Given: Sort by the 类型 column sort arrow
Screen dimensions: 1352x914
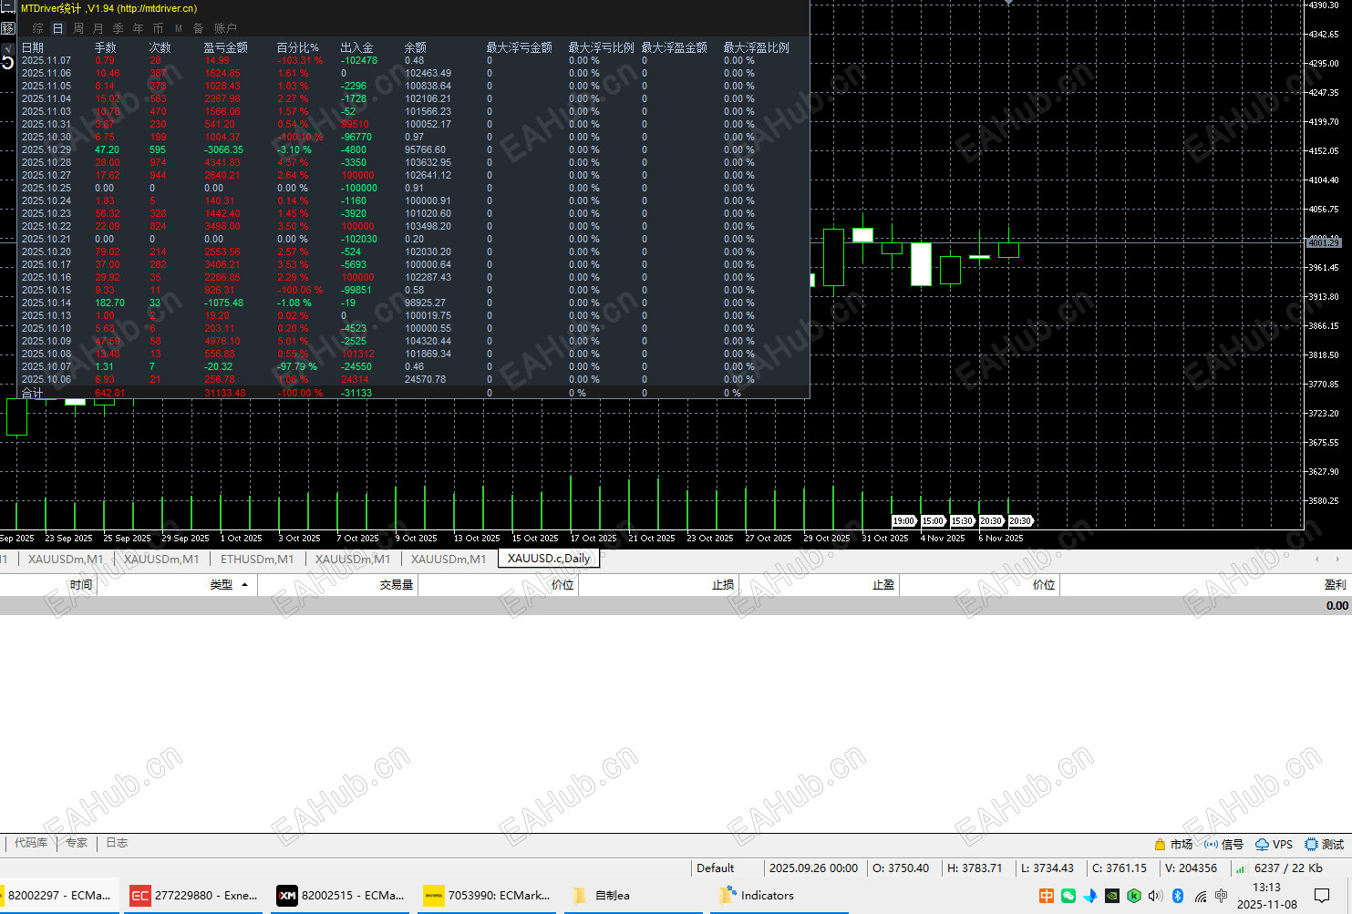Looking at the screenshot, I should [244, 585].
